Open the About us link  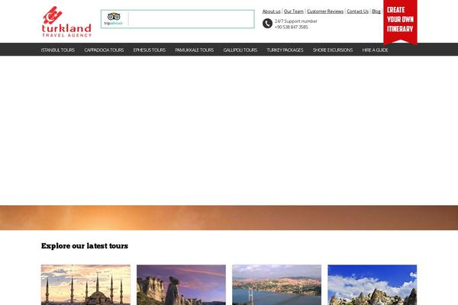click(x=271, y=11)
